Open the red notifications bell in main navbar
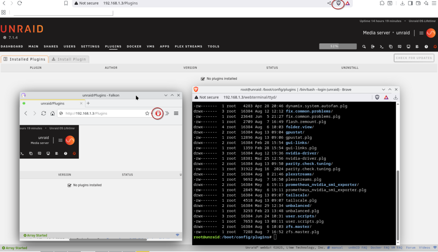The image size is (438, 252). (435, 47)
